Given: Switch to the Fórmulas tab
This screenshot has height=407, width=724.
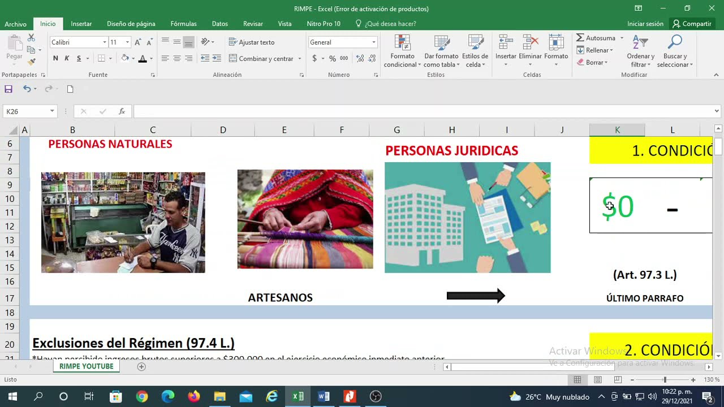Looking at the screenshot, I should tap(184, 24).
